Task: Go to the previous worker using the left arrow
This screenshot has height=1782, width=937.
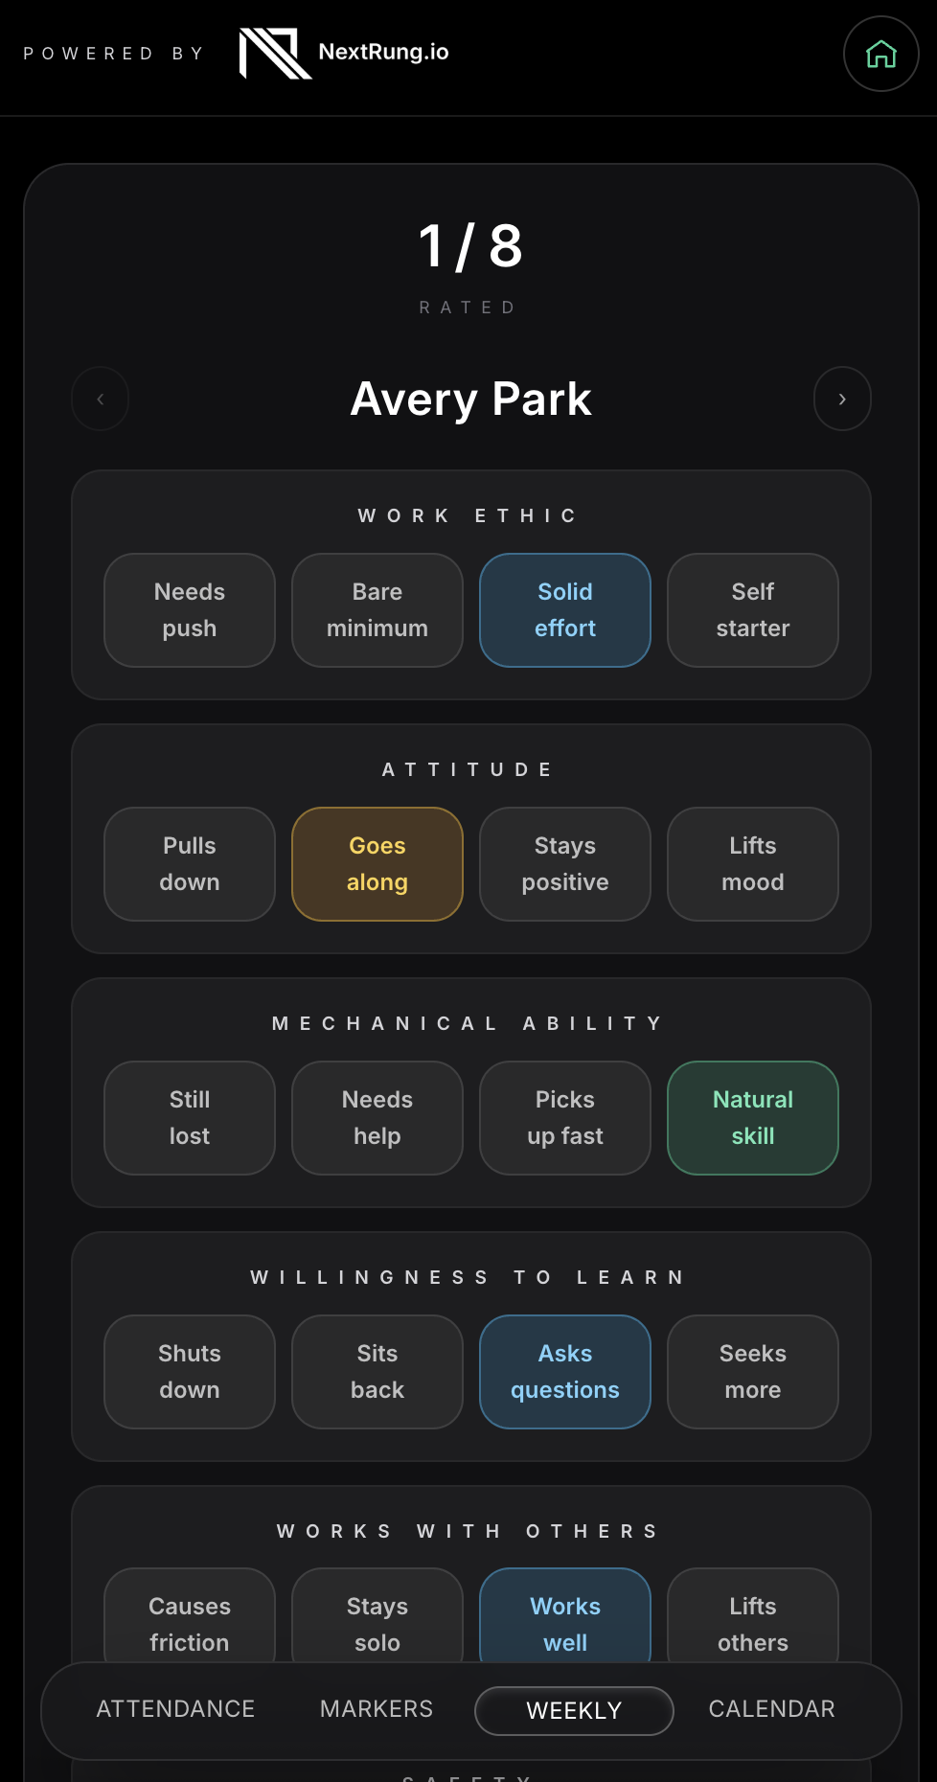Action: coord(100,399)
